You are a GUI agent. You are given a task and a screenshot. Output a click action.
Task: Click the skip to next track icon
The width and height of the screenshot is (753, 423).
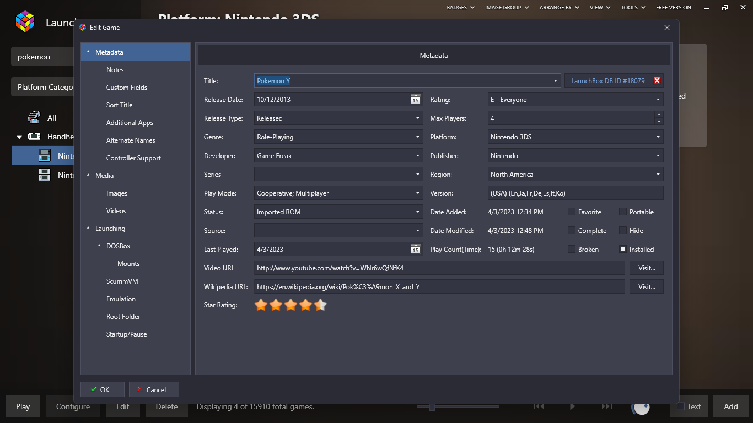tap(606, 406)
